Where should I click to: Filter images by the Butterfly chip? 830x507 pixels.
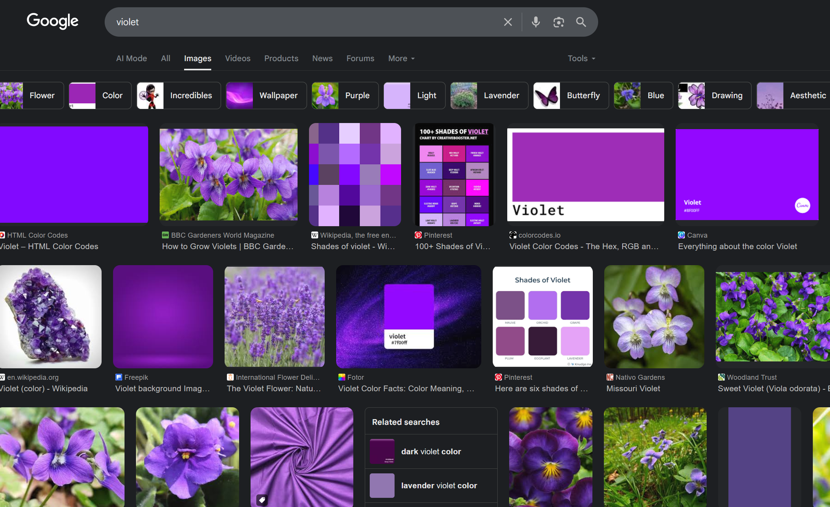coord(571,96)
